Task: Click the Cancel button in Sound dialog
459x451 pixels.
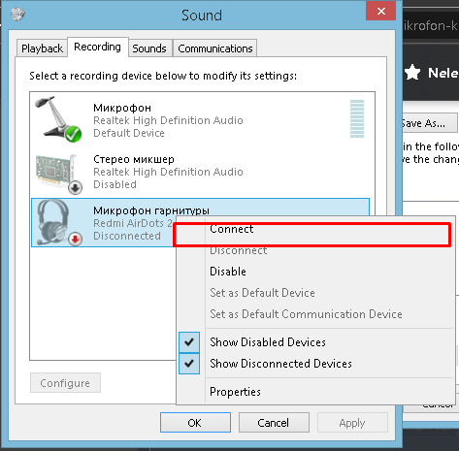Action: pyautogui.click(x=274, y=423)
